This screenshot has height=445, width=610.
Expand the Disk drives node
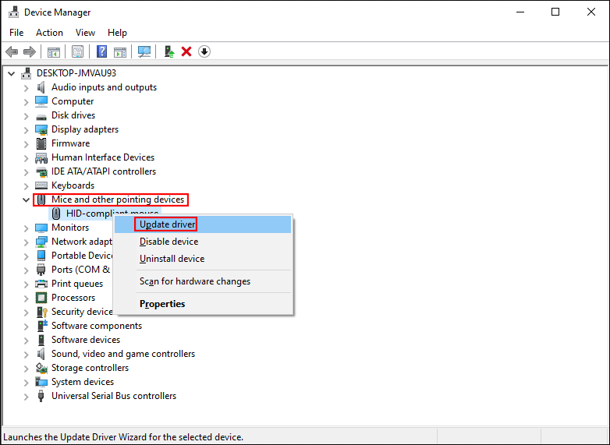pos(26,116)
